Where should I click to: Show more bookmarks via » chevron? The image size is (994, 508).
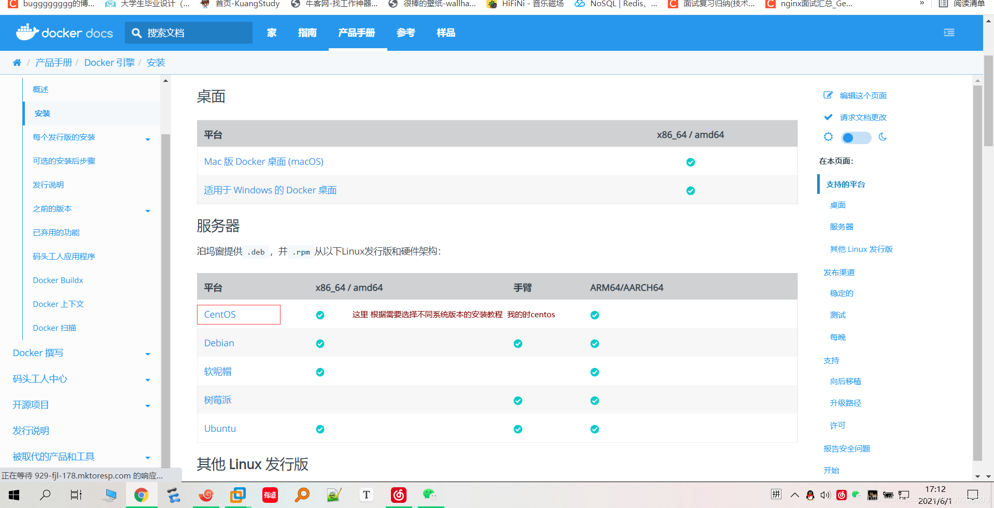922,4
